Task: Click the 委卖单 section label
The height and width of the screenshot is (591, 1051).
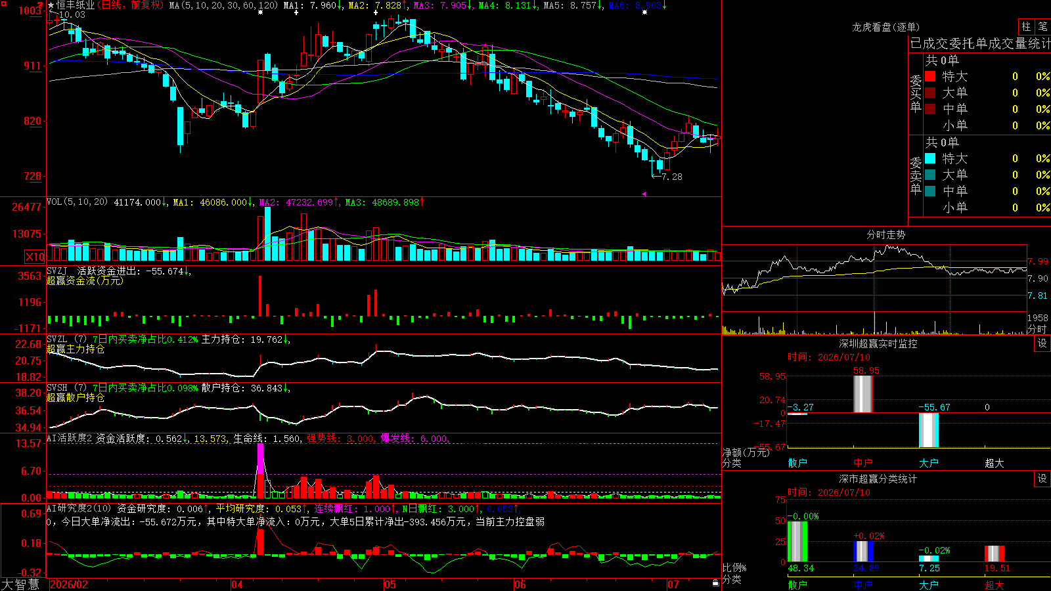Action: coord(916,175)
